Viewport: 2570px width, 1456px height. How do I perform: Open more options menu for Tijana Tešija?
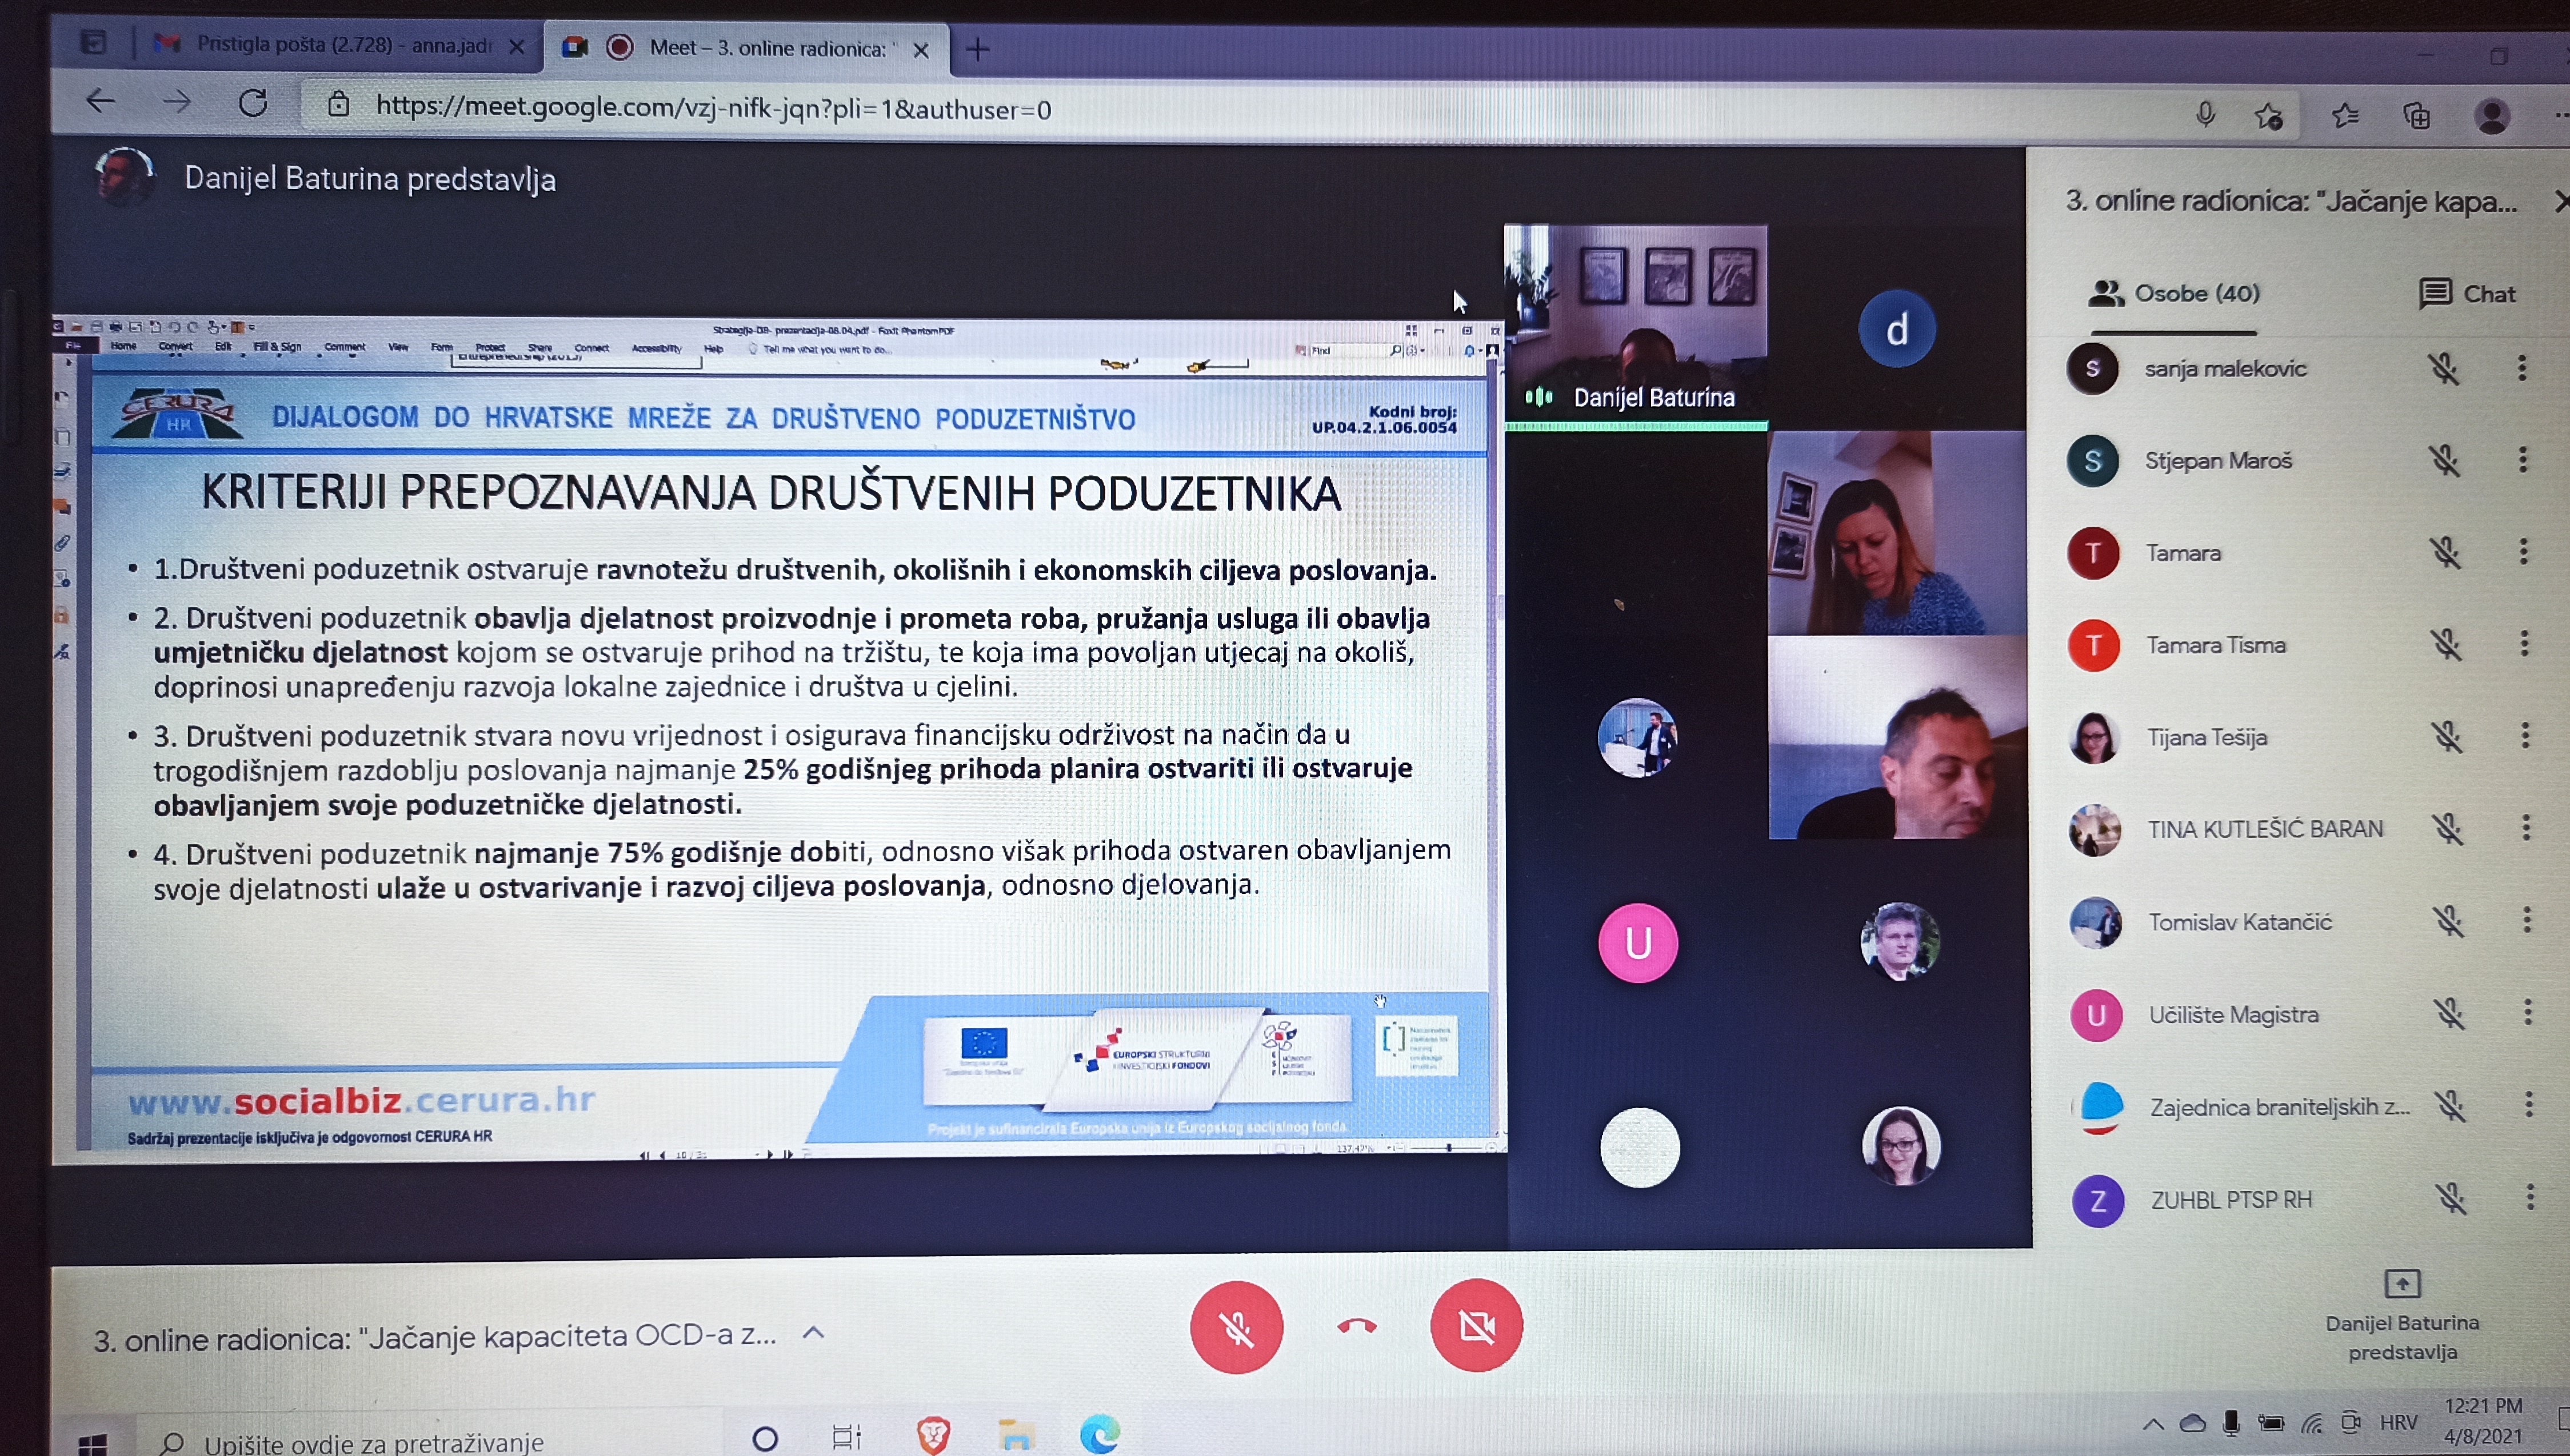coord(2525,737)
